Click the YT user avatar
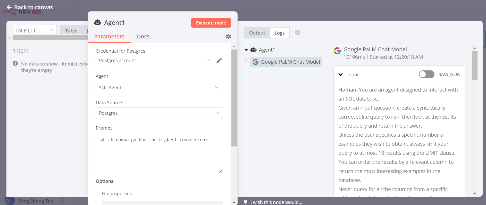 coord(10,201)
